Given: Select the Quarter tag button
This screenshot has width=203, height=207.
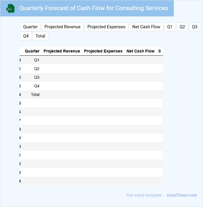Looking at the screenshot, I should [x=30, y=27].
